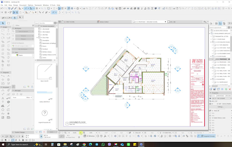
Task: Select the Text tool (A icon)
Action: coord(3,98)
